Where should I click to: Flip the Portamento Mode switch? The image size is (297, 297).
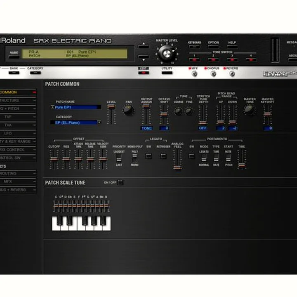(204, 158)
